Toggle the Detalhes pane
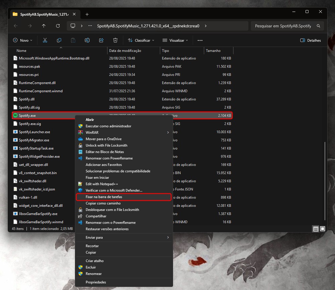The width and height of the screenshot is (335, 290). click(x=311, y=40)
